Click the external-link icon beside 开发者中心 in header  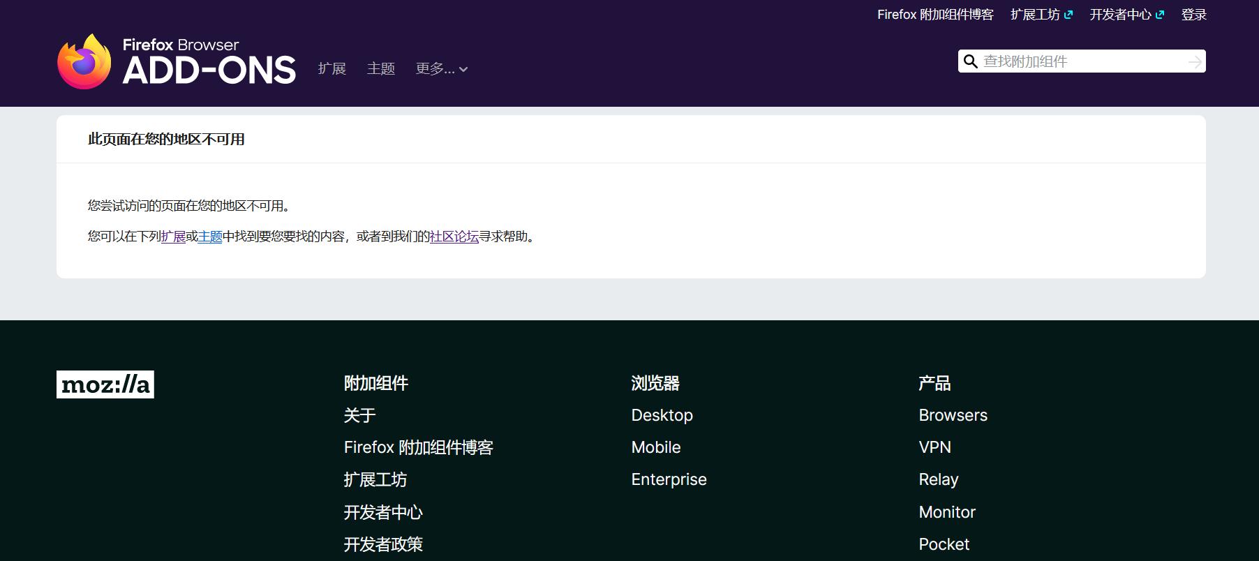coord(1160,15)
